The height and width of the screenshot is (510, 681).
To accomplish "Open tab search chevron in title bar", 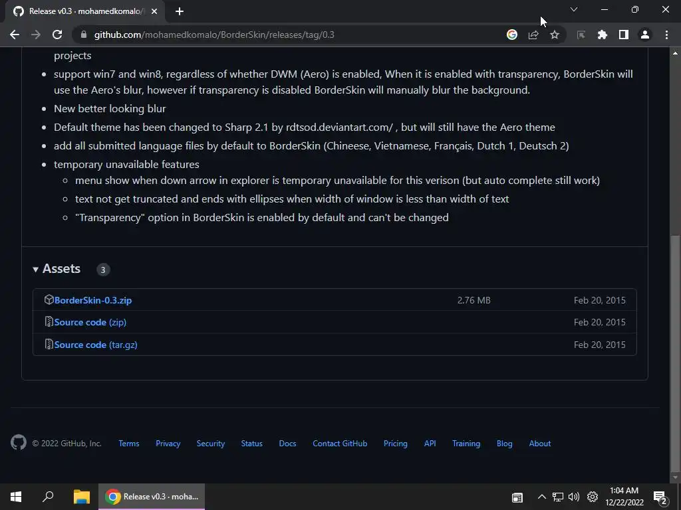I will pos(574,9).
